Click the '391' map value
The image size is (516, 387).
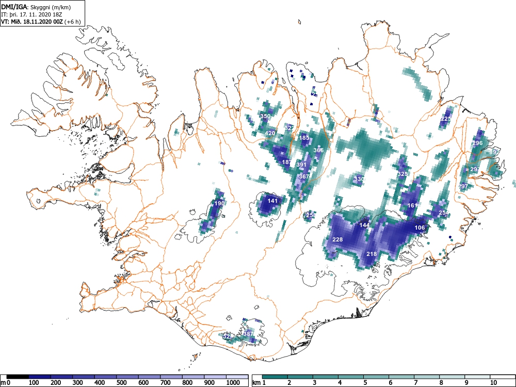click(x=301, y=165)
